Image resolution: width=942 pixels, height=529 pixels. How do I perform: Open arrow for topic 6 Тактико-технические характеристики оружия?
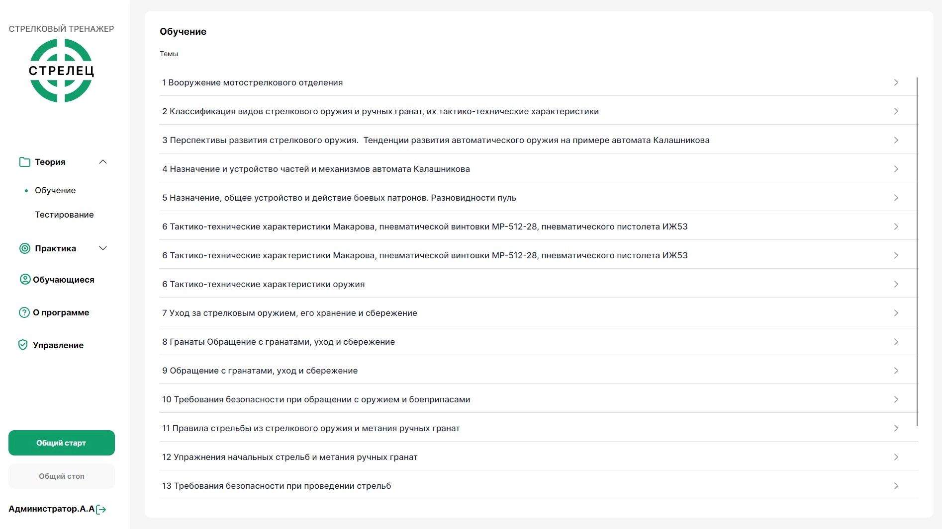point(896,284)
